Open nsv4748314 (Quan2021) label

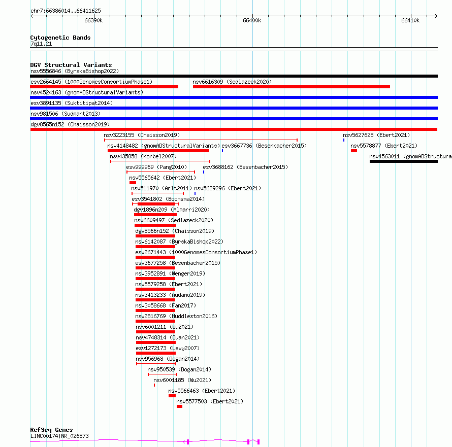click(x=168, y=337)
